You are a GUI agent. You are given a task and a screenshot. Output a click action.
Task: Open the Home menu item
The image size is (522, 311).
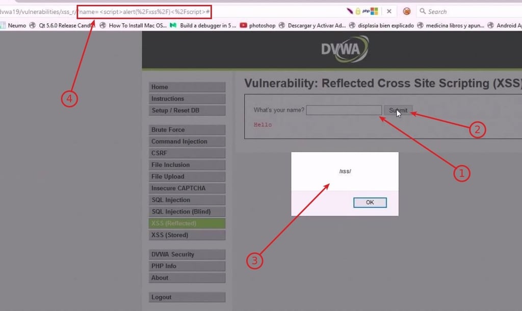click(x=187, y=87)
